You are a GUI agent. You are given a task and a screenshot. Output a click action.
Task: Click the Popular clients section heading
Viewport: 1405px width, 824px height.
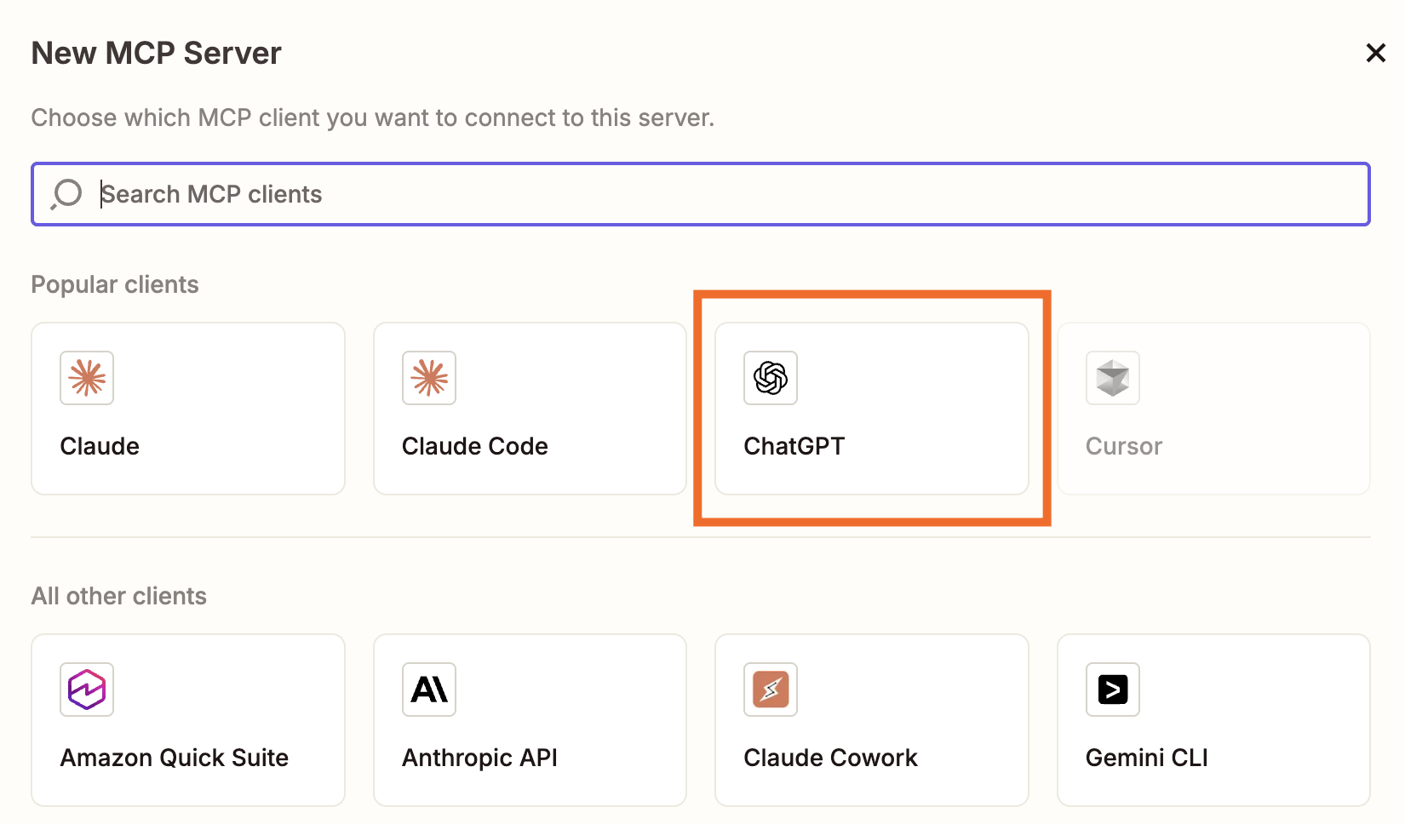coord(114,284)
